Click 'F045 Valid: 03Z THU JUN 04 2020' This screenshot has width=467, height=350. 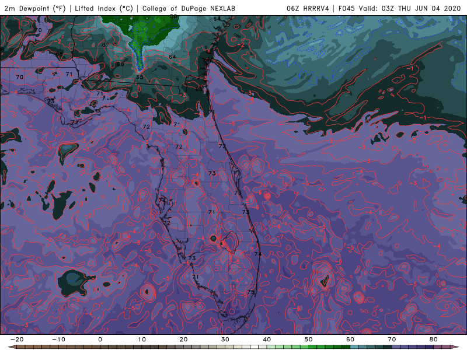click(x=399, y=8)
